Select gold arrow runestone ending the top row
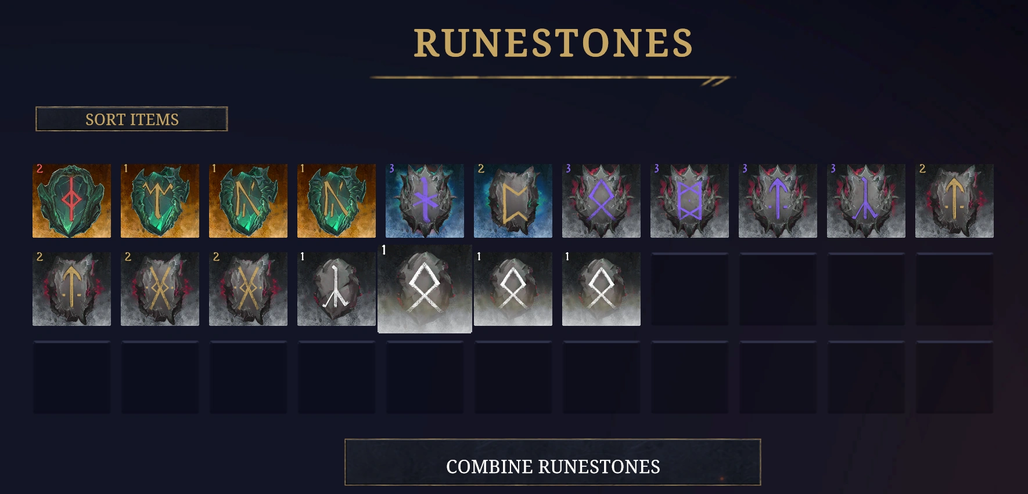The width and height of the screenshot is (1028, 494). pyautogui.click(x=954, y=201)
